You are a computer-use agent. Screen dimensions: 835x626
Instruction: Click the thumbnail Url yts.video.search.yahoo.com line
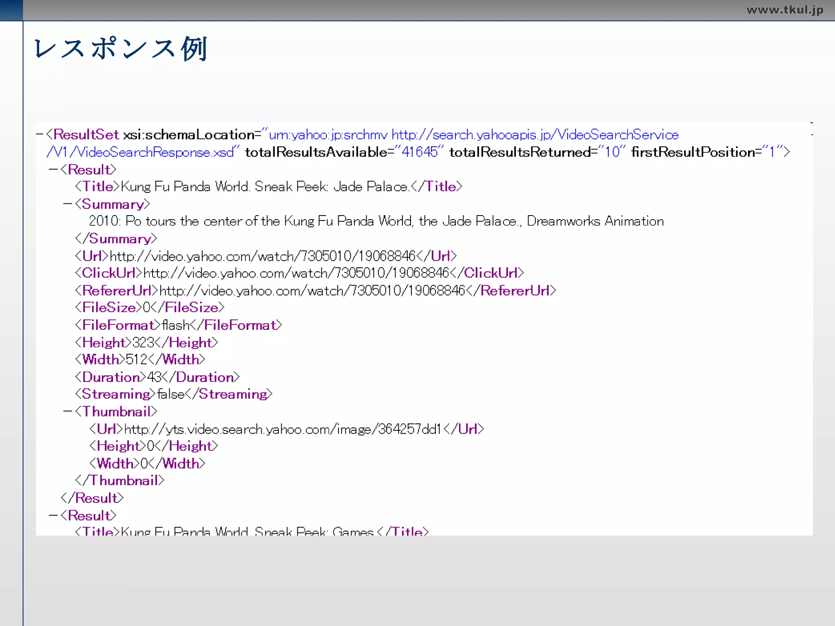coord(287,429)
